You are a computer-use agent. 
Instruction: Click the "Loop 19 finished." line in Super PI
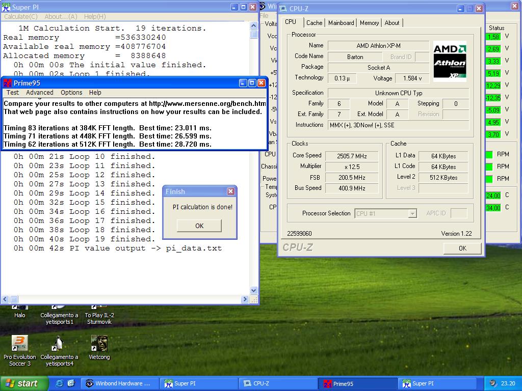click(84, 239)
